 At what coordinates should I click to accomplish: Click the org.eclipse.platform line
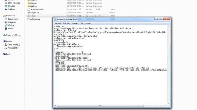[x=66, y=44]
